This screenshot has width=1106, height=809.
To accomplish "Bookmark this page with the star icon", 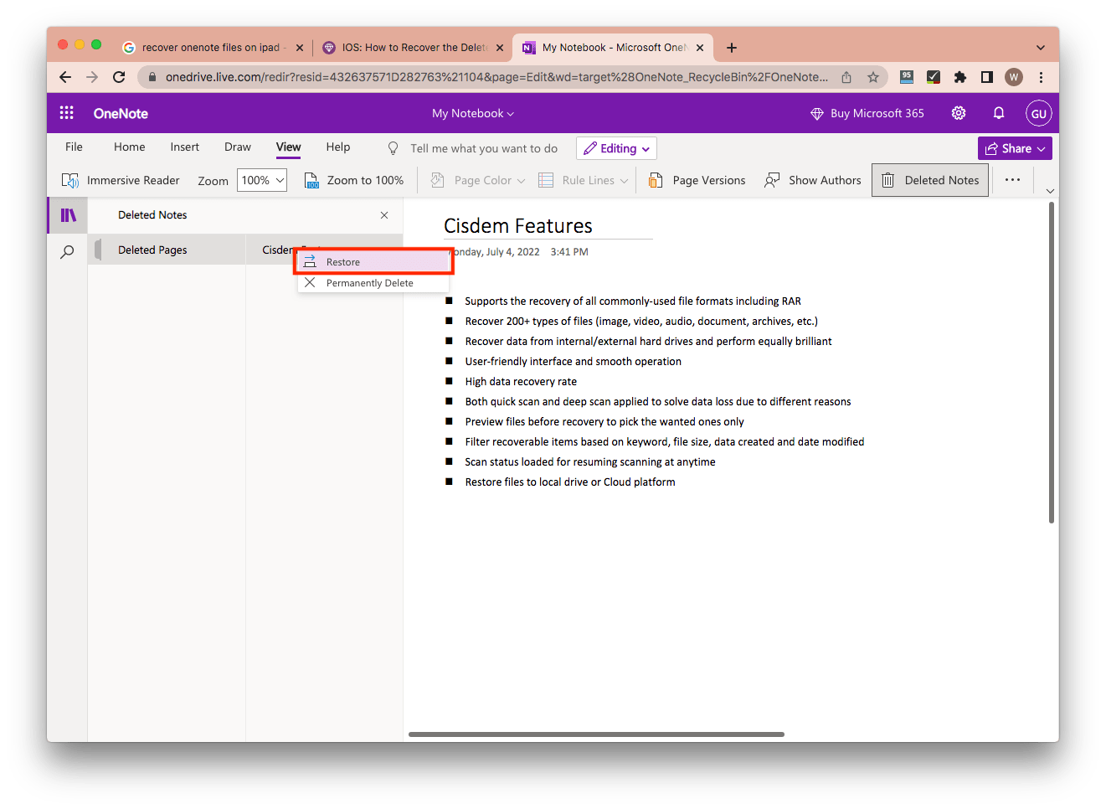I will click(x=873, y=77).
